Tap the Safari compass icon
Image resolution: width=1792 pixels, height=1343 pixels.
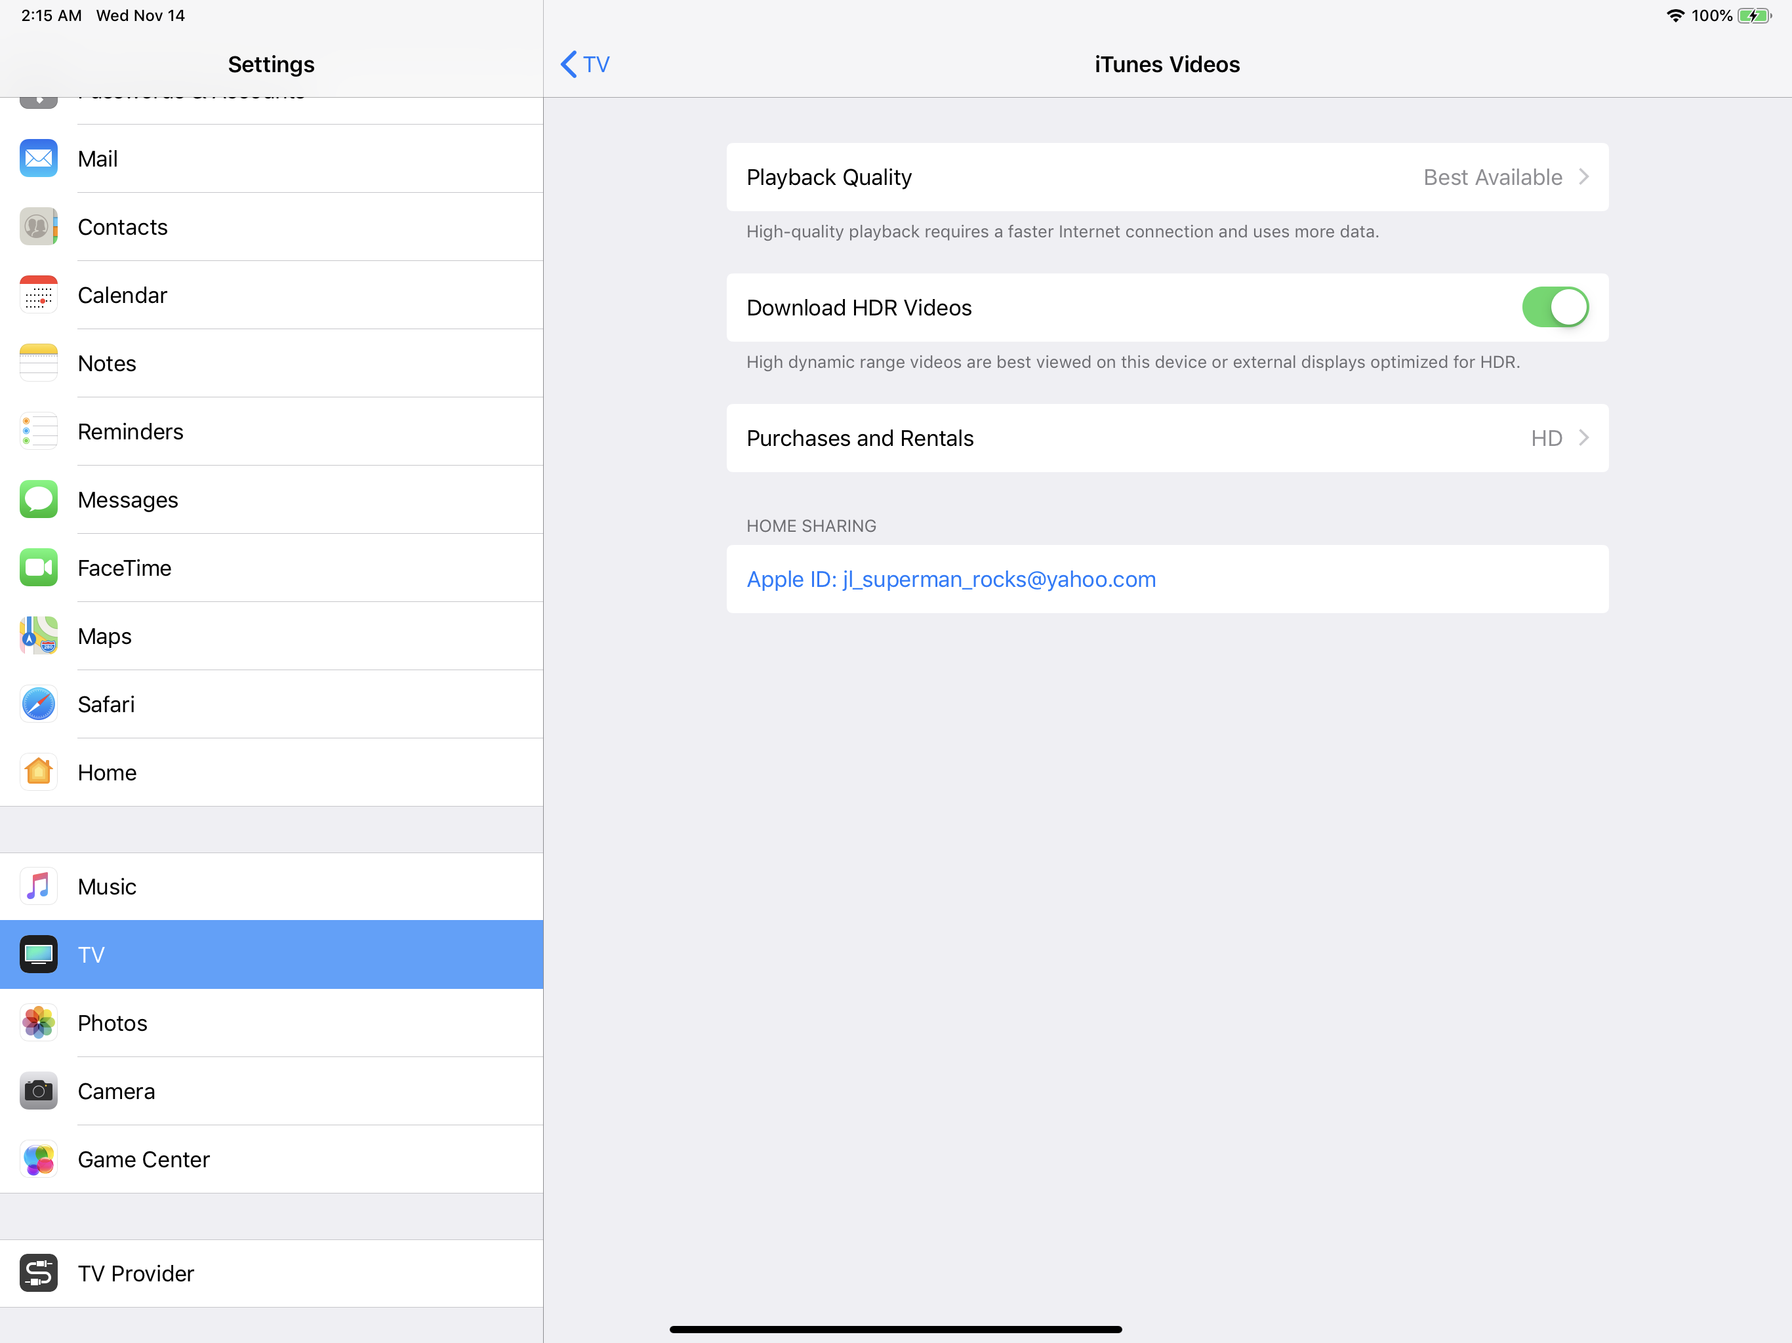click(x=38, y=704)
